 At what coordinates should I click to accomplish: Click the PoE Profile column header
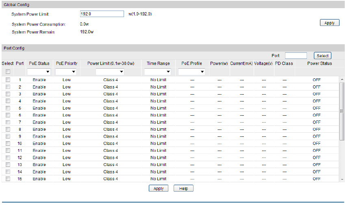191,63
